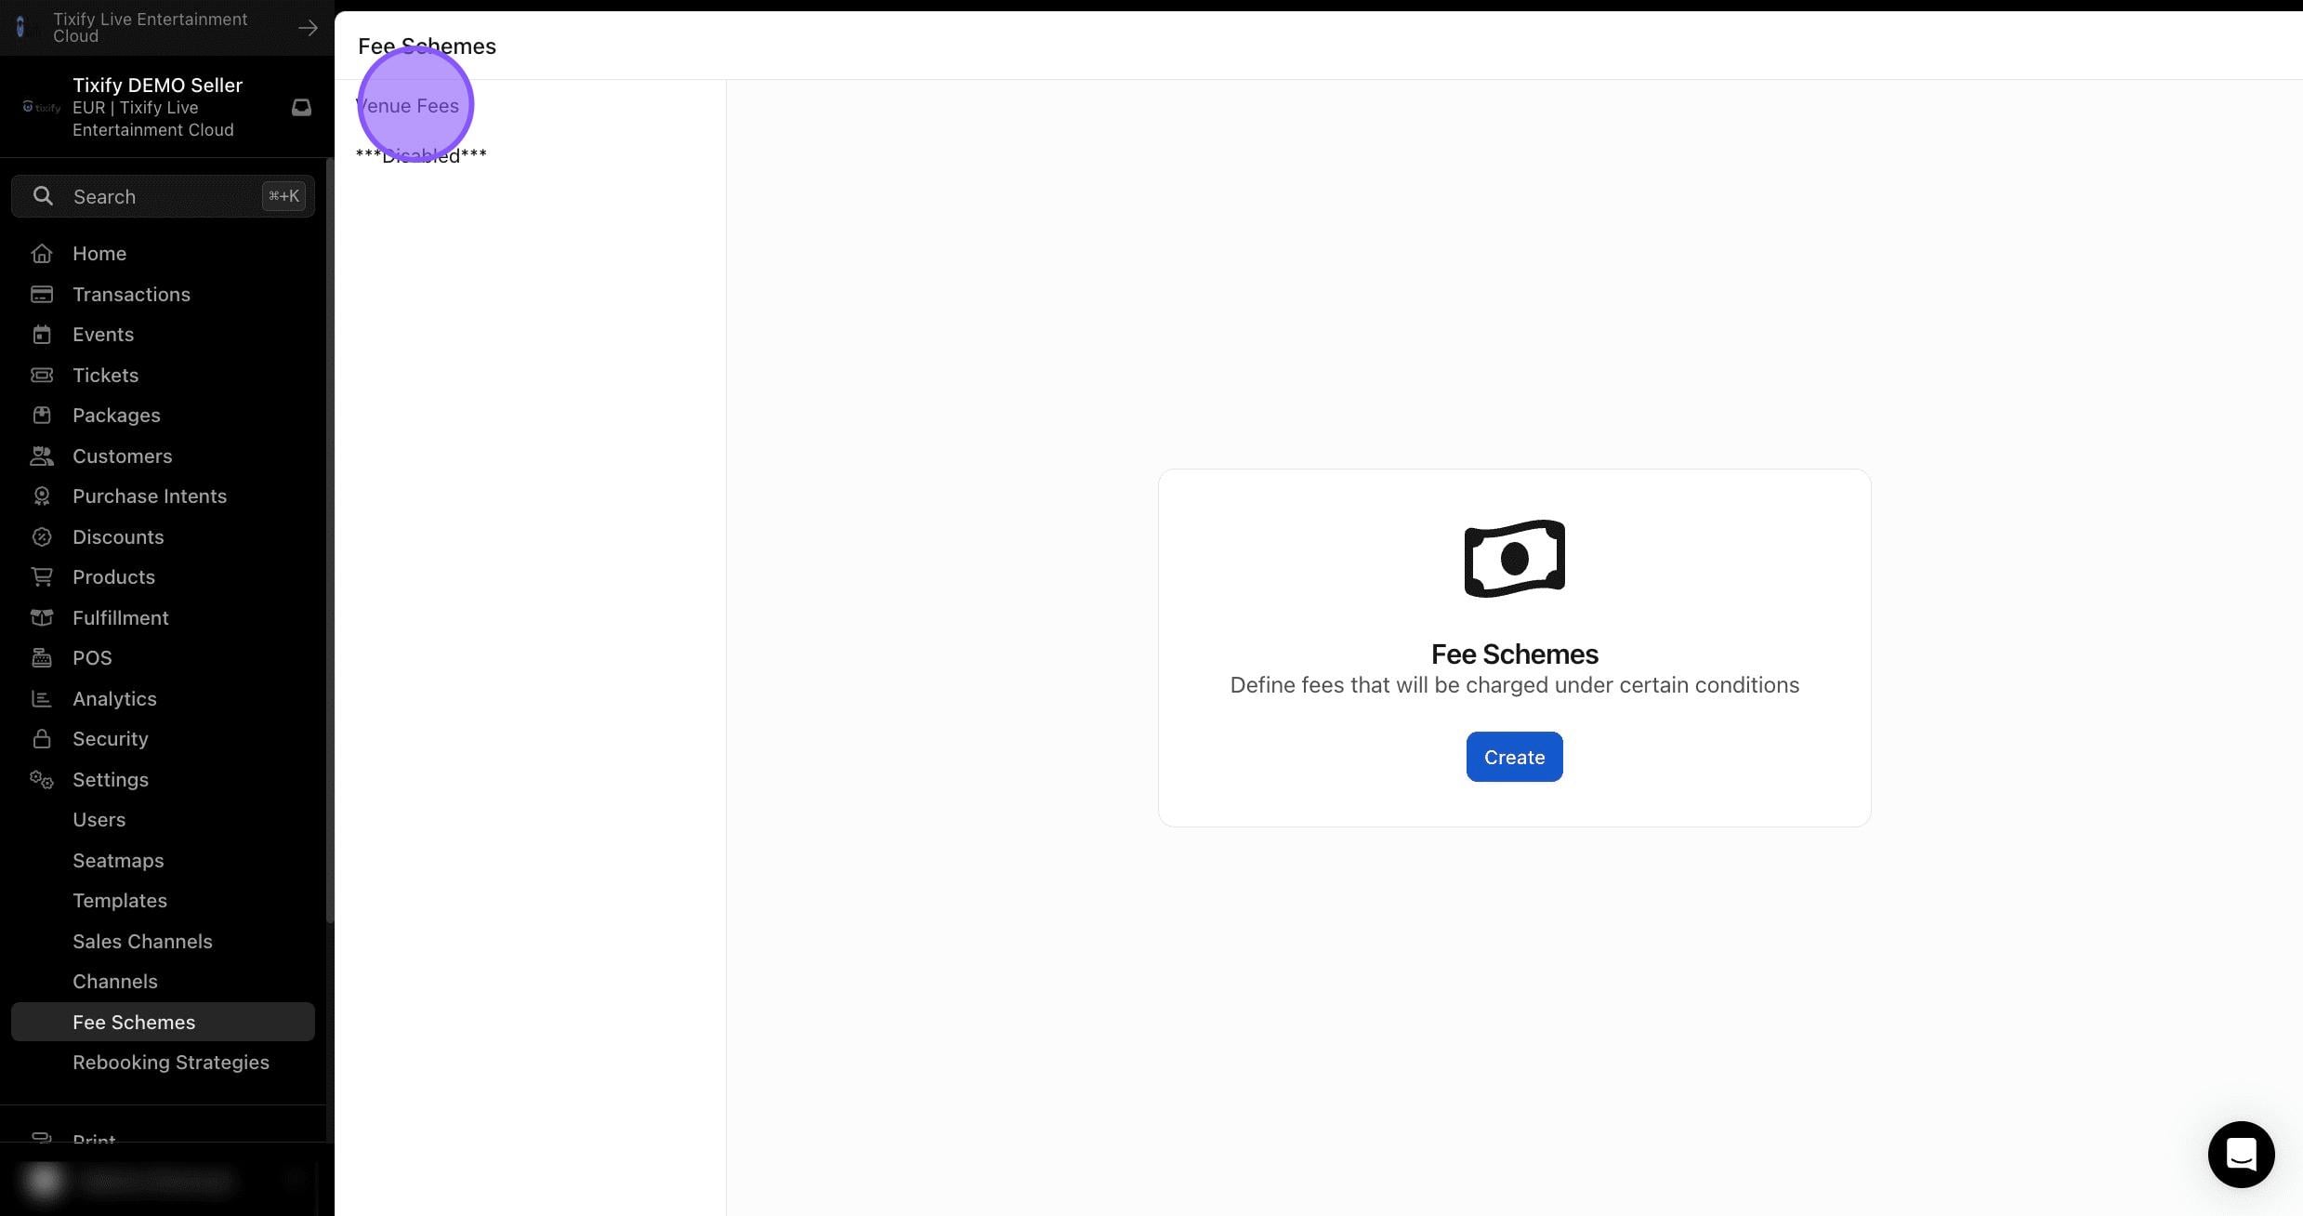The height and width of the screenshot is (1216, 2303).
Task: Click the Tixify logo beside seller name
Action: 41,108
